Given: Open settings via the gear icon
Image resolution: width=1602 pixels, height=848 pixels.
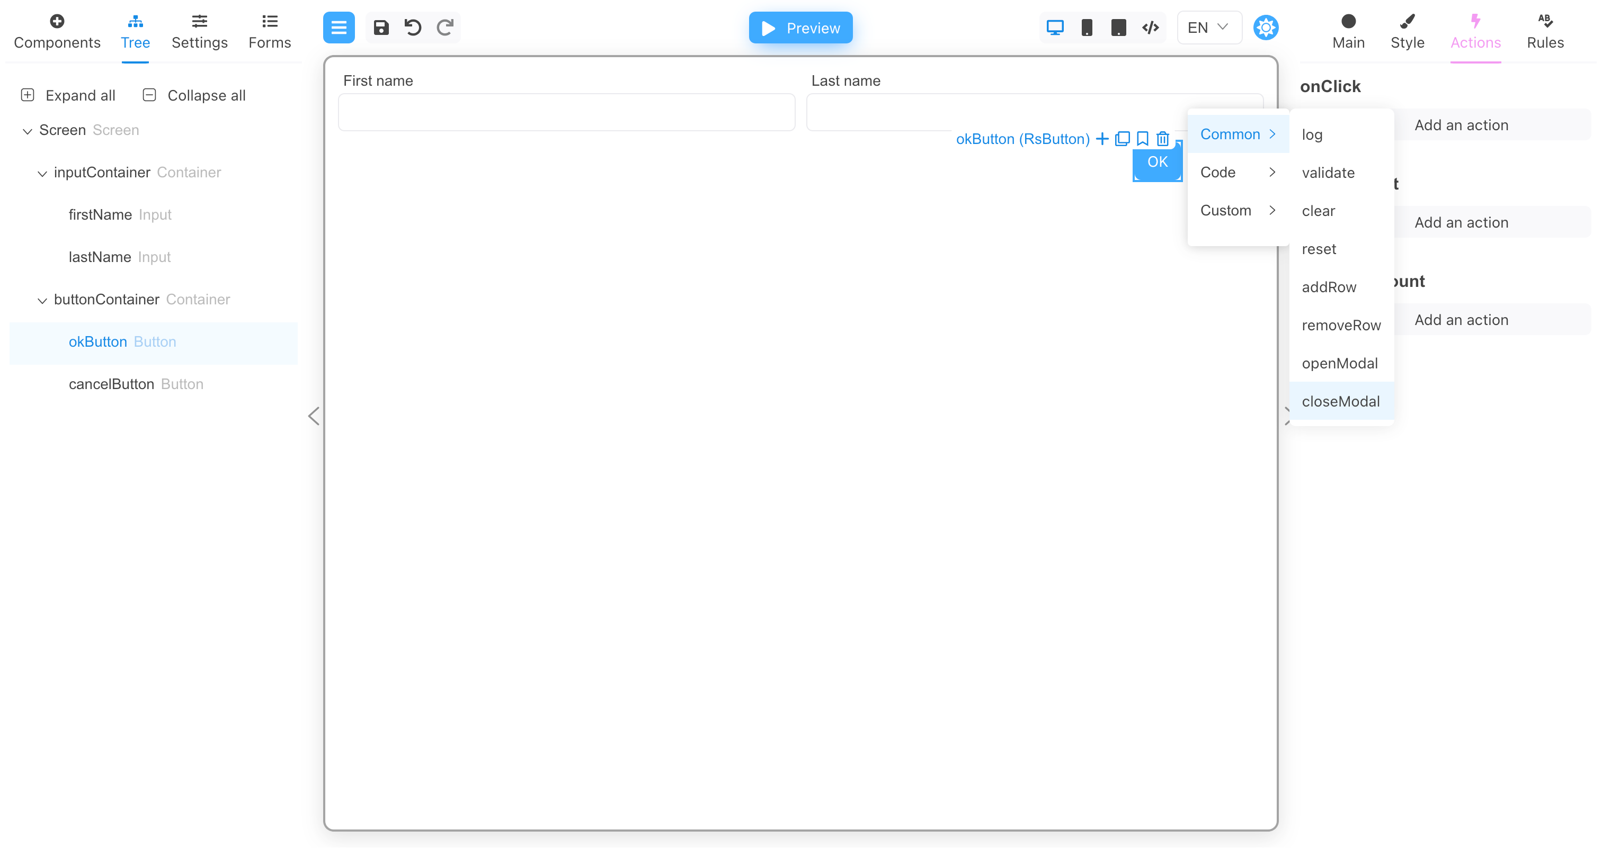Looking at the screenshot, I should tap(1266, 28).
